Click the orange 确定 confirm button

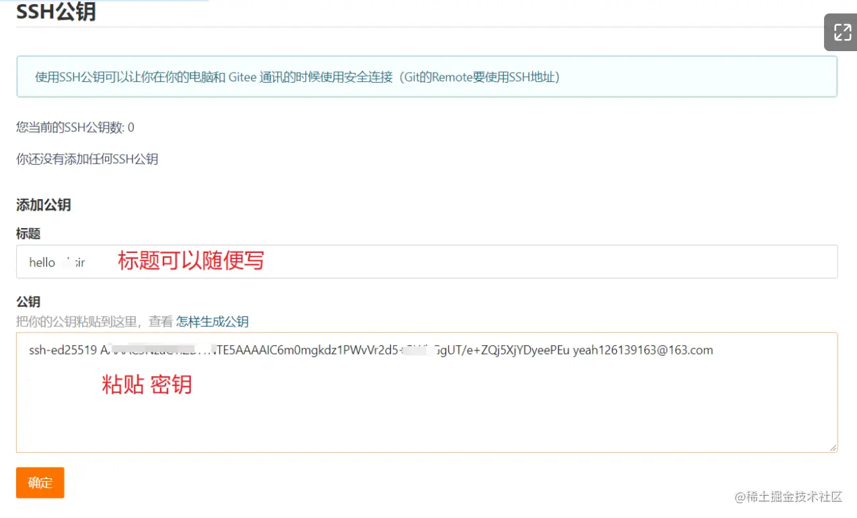tap(40, 483)
